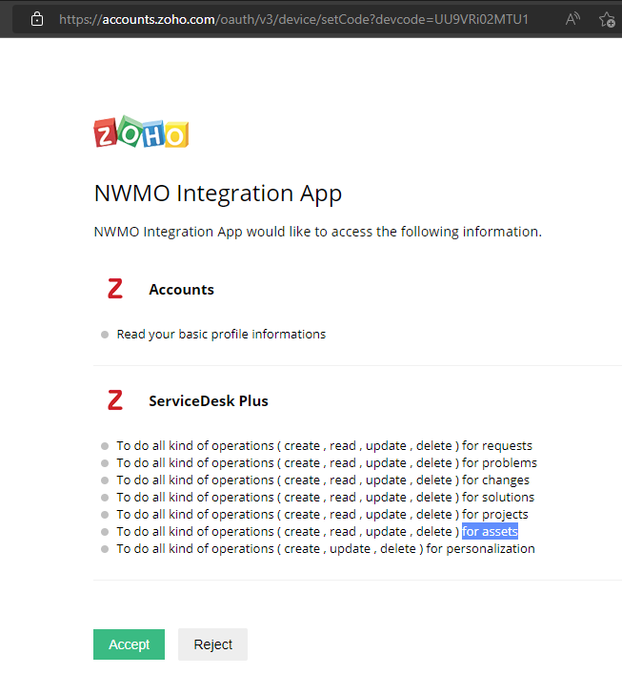Click the red Z icon beside ServiceDesk Plus

pos(115,399)
